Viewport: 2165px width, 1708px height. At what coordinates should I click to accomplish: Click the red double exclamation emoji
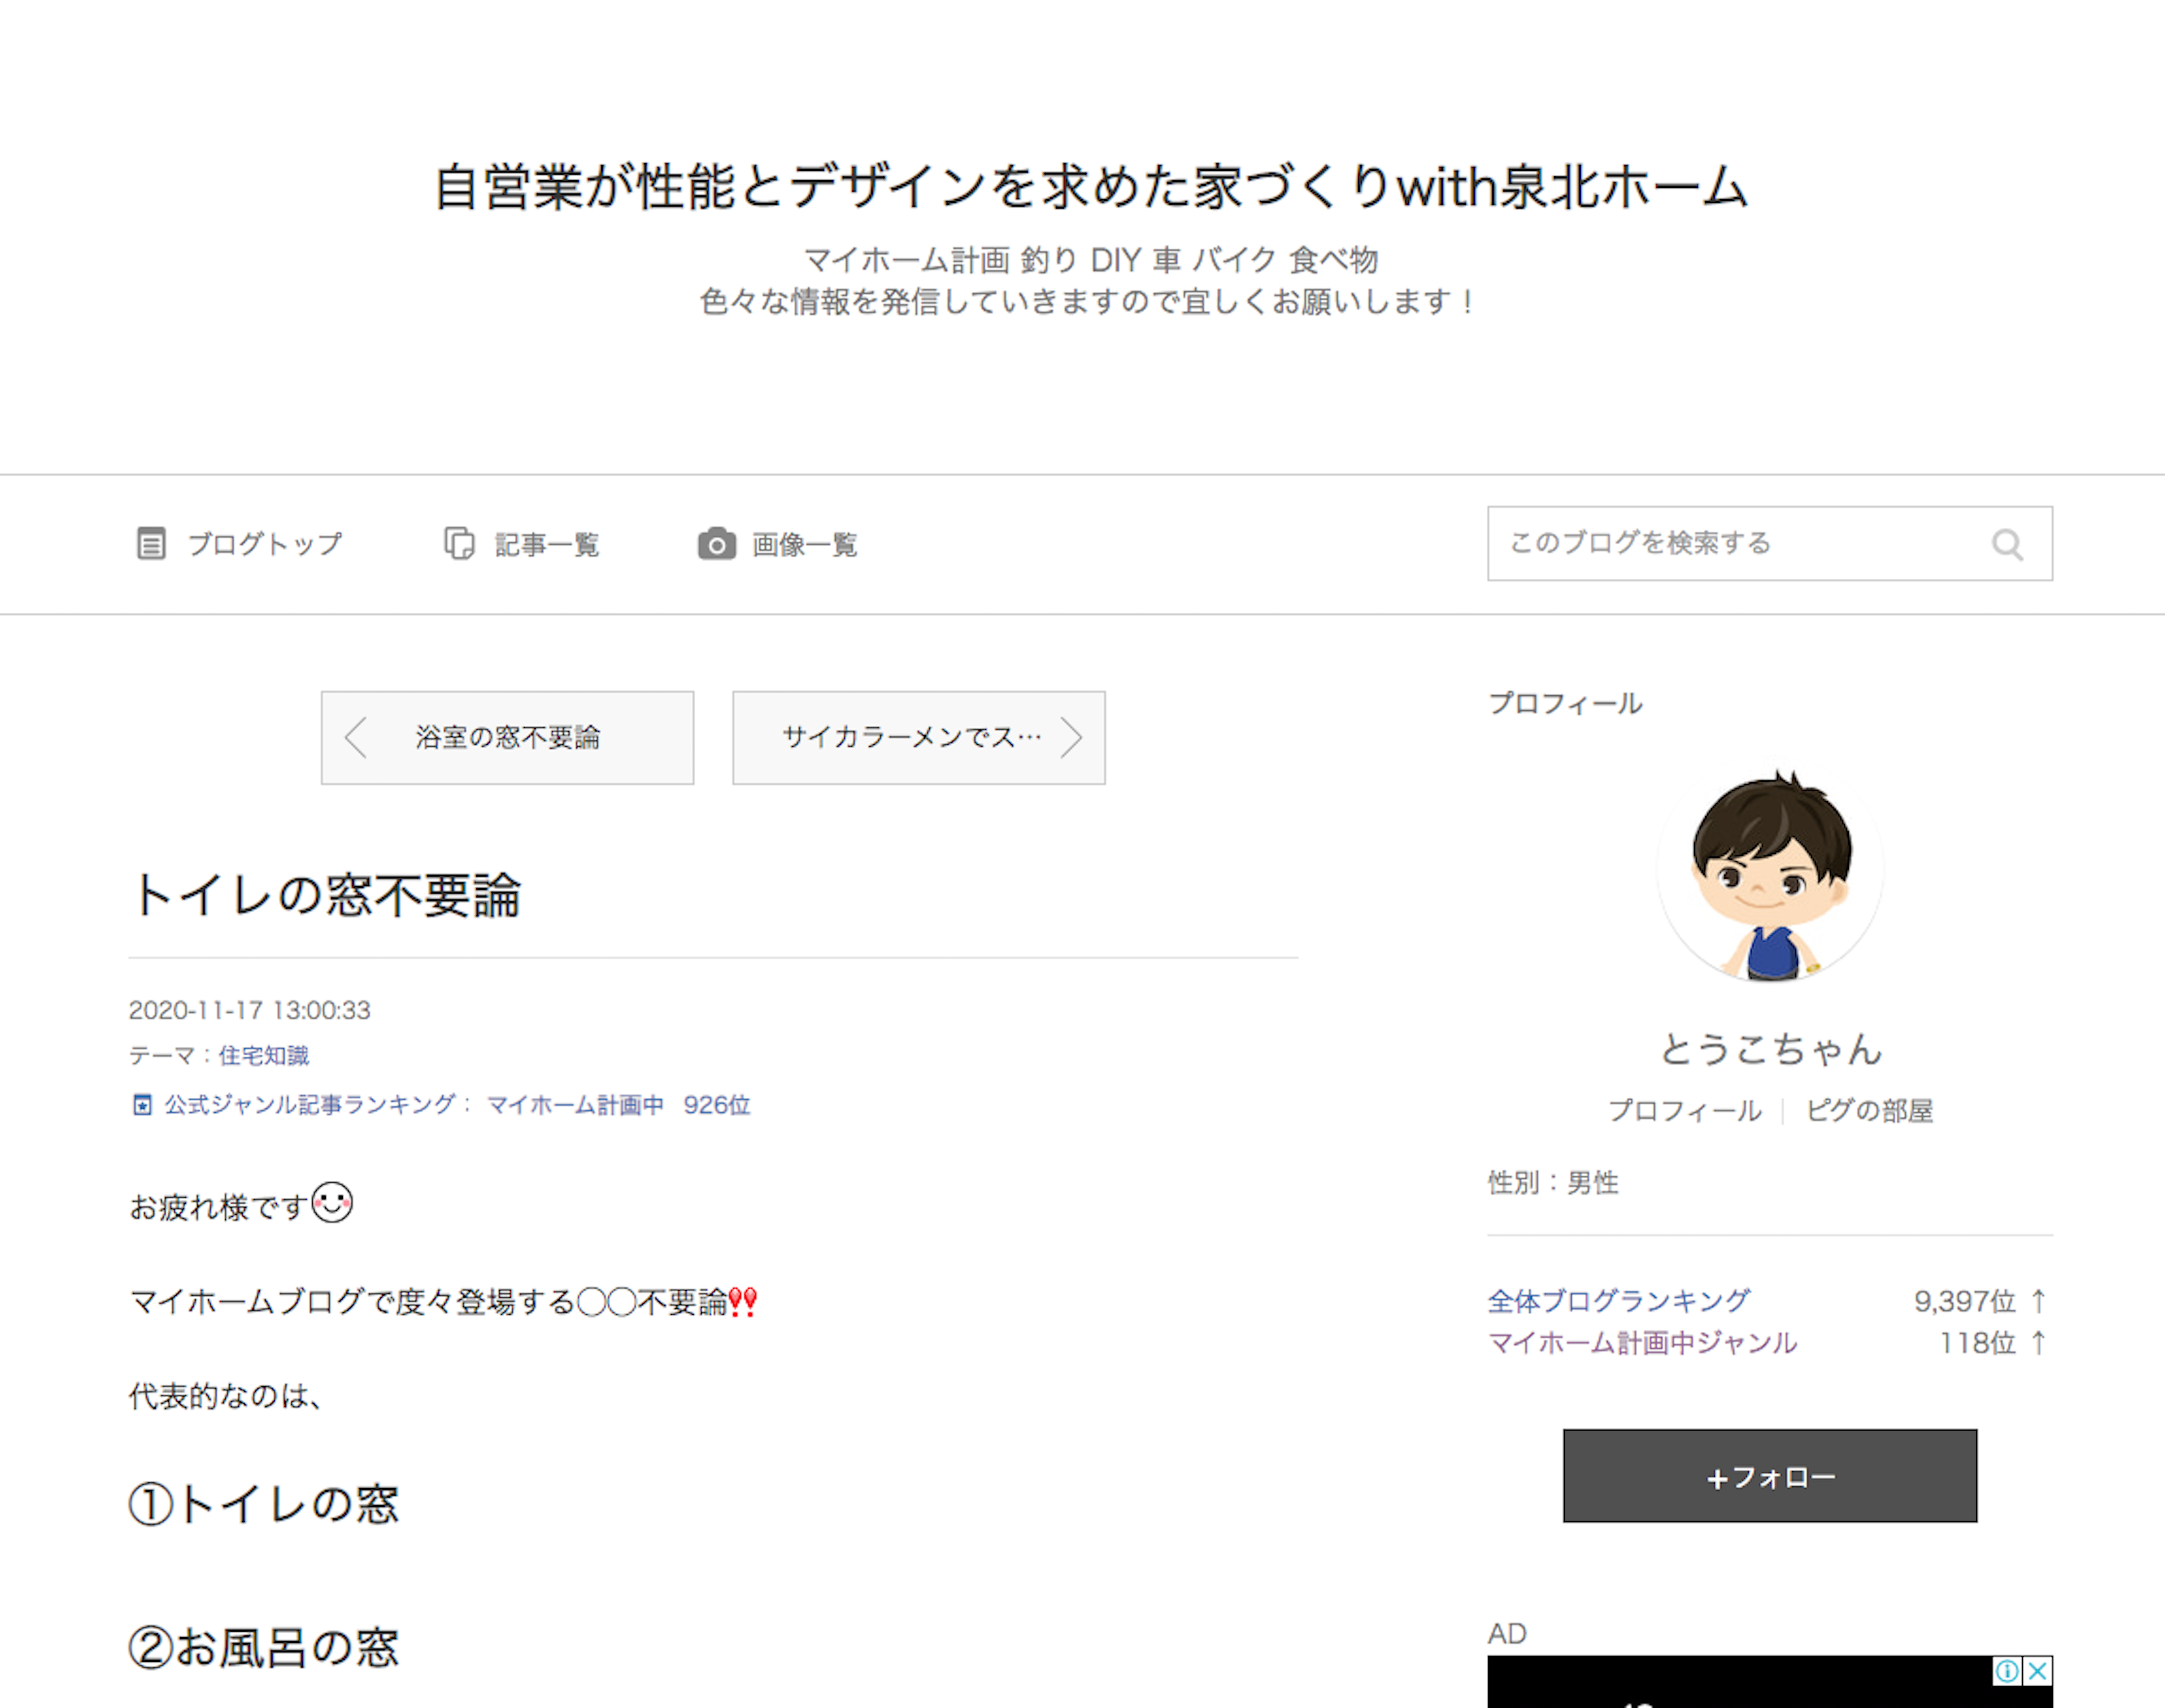pyautogui.click(x=743, y=1302)
